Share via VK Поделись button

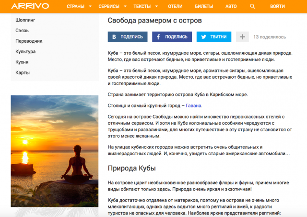click(x=128, y=37)
